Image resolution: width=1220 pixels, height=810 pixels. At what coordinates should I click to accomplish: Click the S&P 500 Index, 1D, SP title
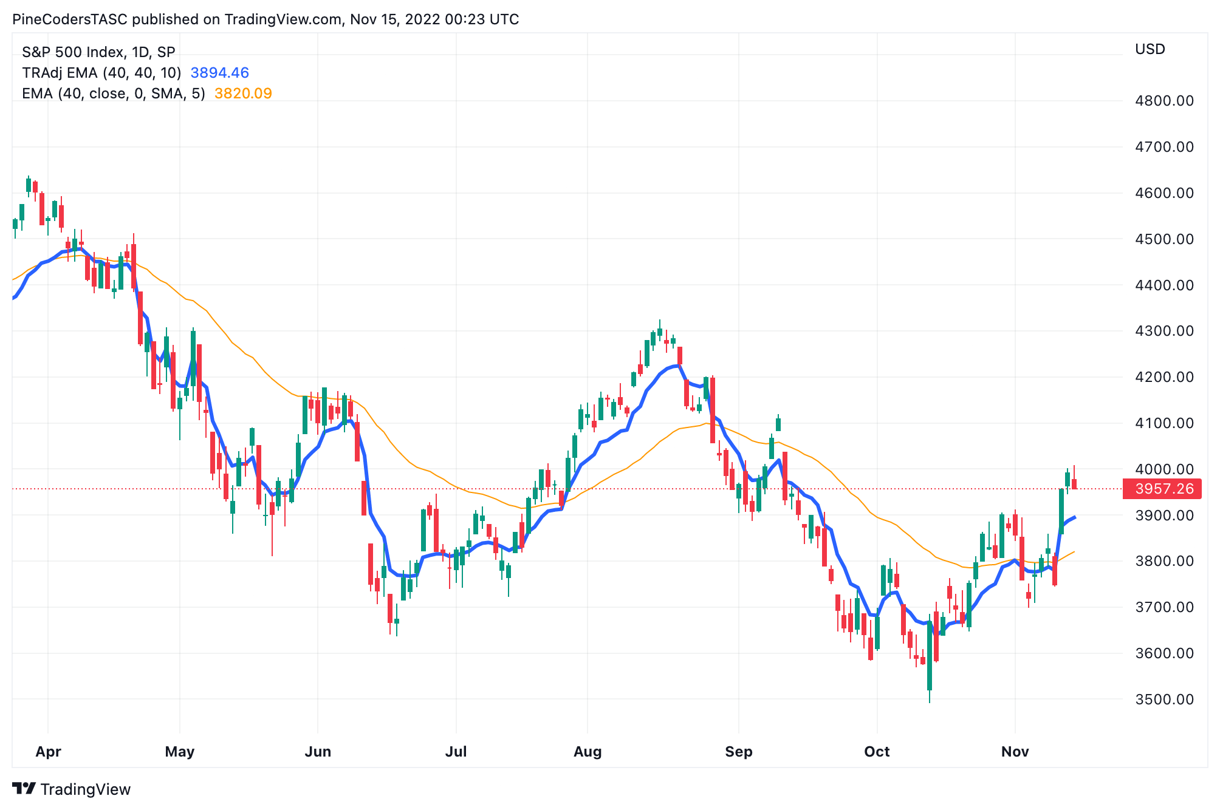click(98, 52)
